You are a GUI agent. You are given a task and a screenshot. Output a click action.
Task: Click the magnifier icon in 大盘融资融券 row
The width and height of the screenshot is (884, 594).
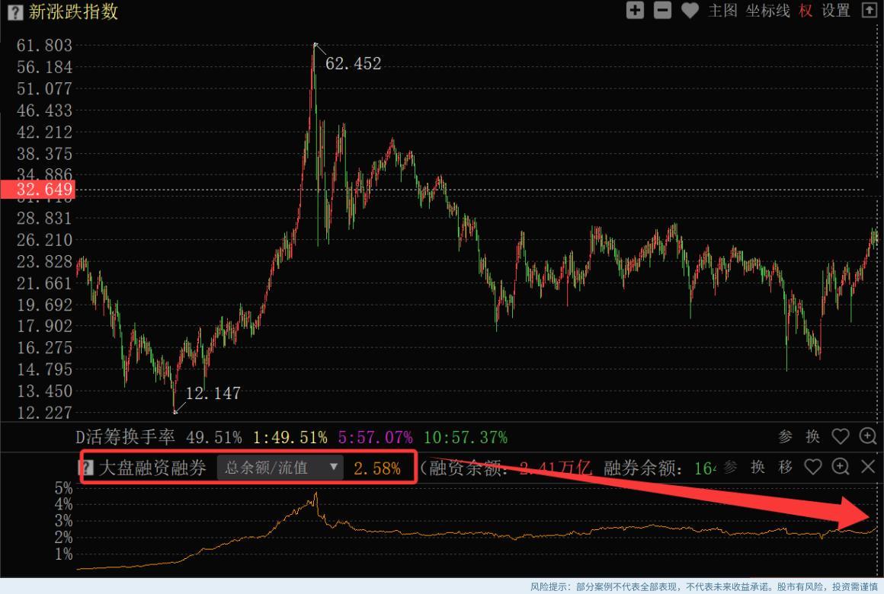pos(840,467)
